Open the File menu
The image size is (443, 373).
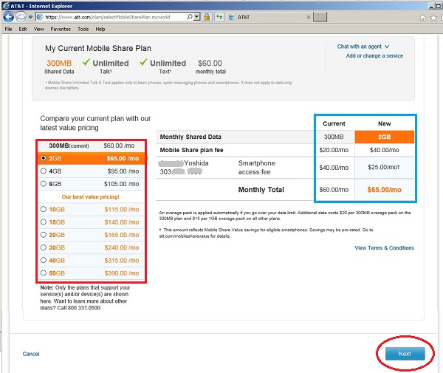pos(8,29)
